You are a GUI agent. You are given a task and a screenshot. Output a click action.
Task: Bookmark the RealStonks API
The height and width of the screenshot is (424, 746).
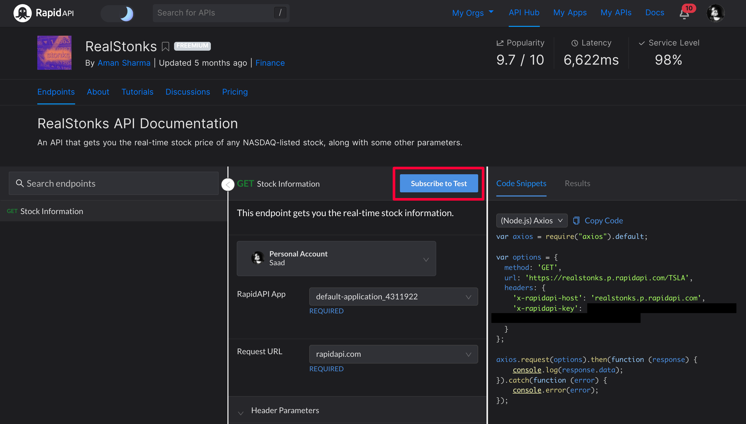pyautogui.click(x=166, y=47)
